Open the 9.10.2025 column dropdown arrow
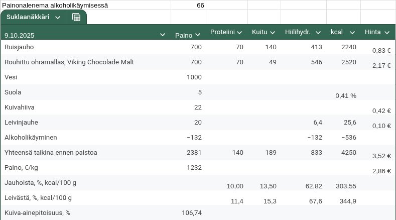 tap(162, 35)
